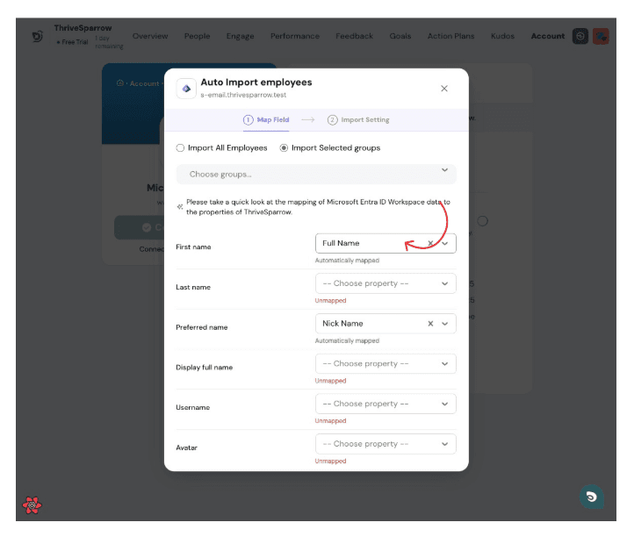Click the red debug icon at bottom left
634x544 pixels.
click(x=32, y=505)
